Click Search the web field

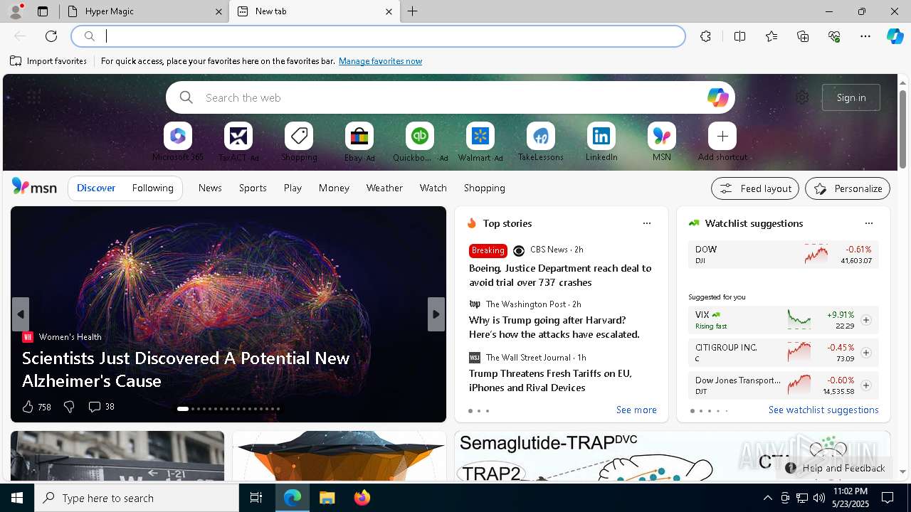click(451, 97)
